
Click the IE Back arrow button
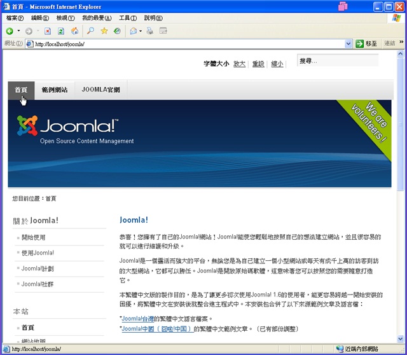[10, 31]
